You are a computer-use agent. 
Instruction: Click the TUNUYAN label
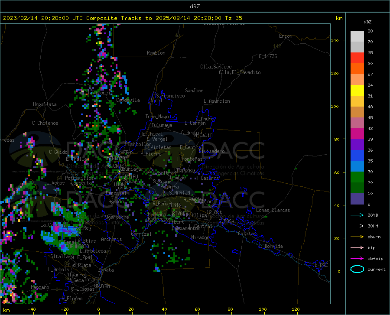point(101,286)
